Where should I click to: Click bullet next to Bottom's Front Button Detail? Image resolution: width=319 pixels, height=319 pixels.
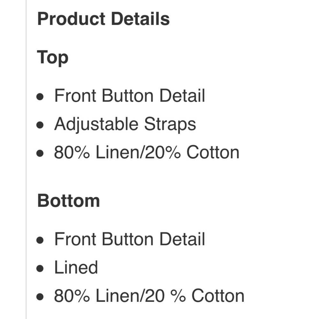[40, 240]
